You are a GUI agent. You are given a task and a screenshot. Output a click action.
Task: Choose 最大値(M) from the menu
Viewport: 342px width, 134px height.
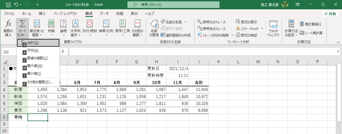[x=38, y=66]
